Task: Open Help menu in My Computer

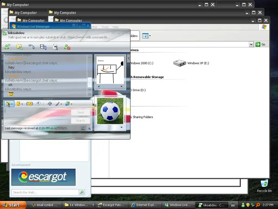Action: point(115,27)
